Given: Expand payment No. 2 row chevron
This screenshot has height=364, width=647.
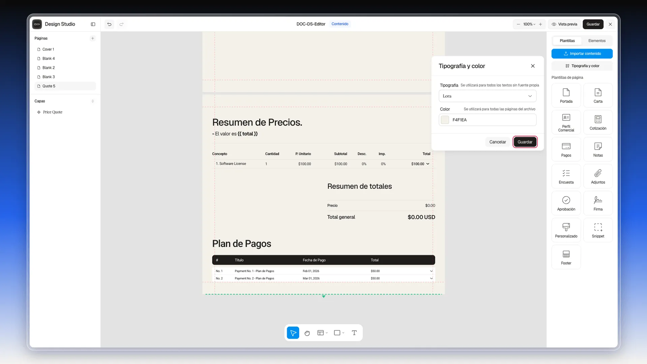Looking at the screenshot, I should pyautogui.click(x=431, y=279).
